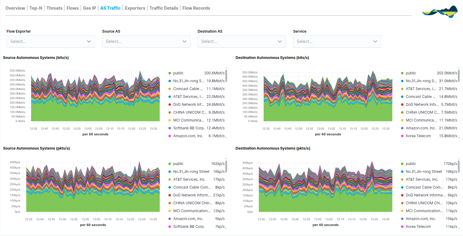Open the Overview tab
463x236 pixels.
(15, 8)
